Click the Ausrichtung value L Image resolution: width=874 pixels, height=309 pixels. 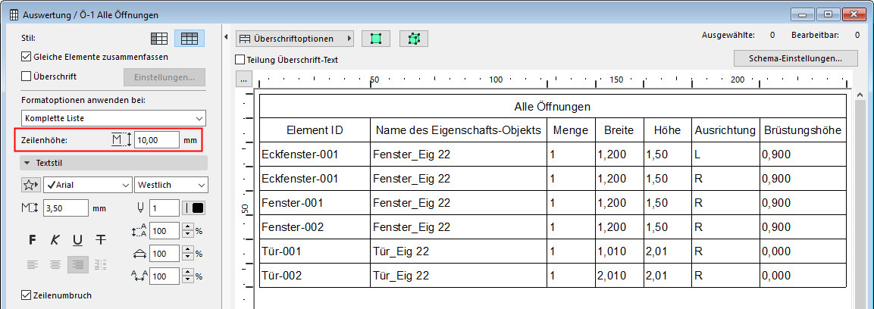tap(725, 154)
